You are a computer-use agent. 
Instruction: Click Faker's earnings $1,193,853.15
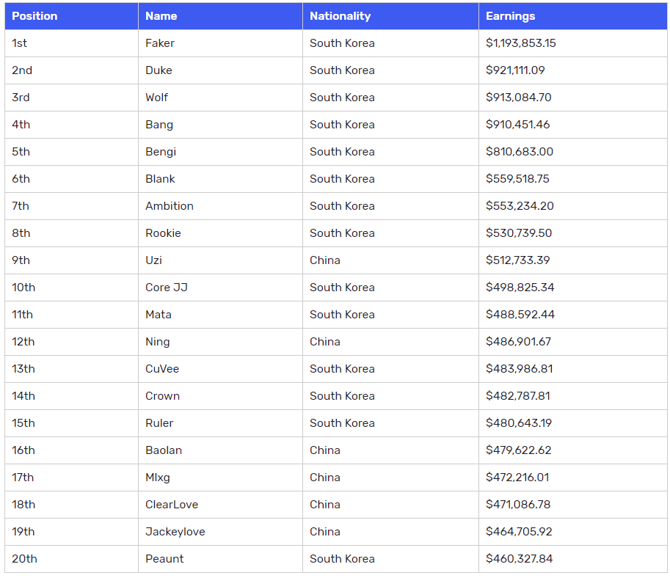(x=520, y=43)
